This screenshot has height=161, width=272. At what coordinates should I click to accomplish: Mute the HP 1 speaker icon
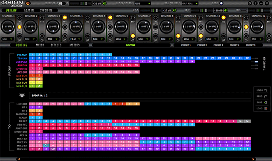(x=174, y=10)
